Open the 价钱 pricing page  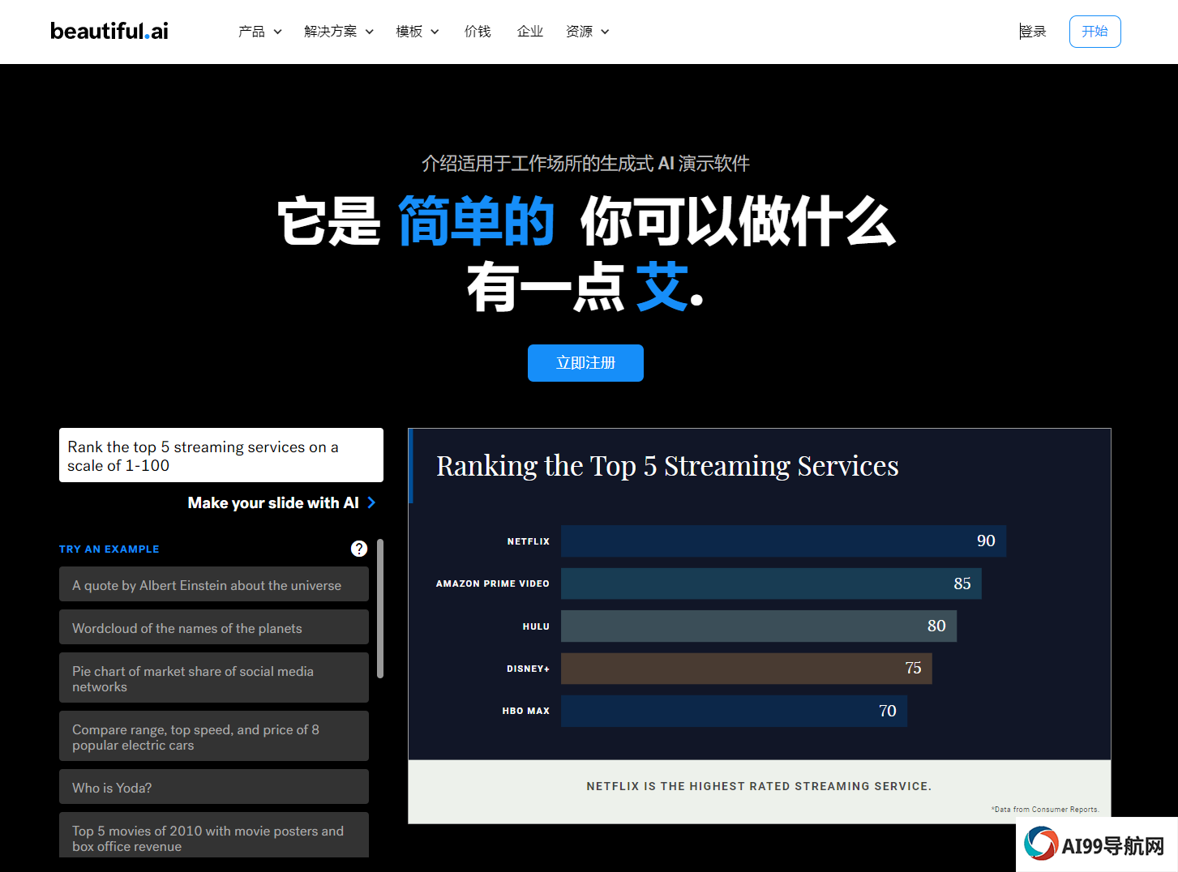click(x=478, y=32)
